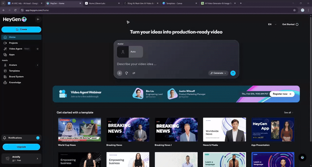
Task: Click the lightbulb ideas icon
Action: 126,73
